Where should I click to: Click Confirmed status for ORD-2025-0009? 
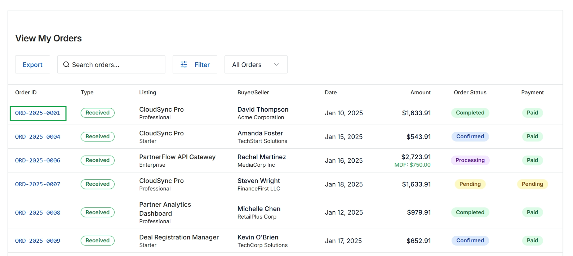(x=470, y=241)
